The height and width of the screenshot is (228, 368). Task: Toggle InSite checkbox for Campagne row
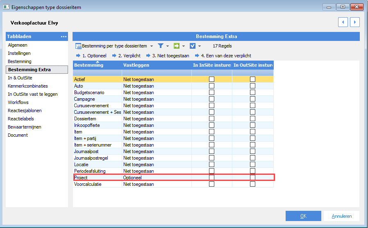tap(212, 99)
